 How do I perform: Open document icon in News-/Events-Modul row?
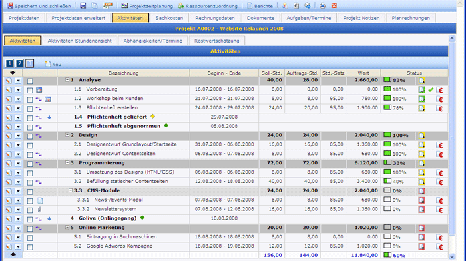coord(40,201)
